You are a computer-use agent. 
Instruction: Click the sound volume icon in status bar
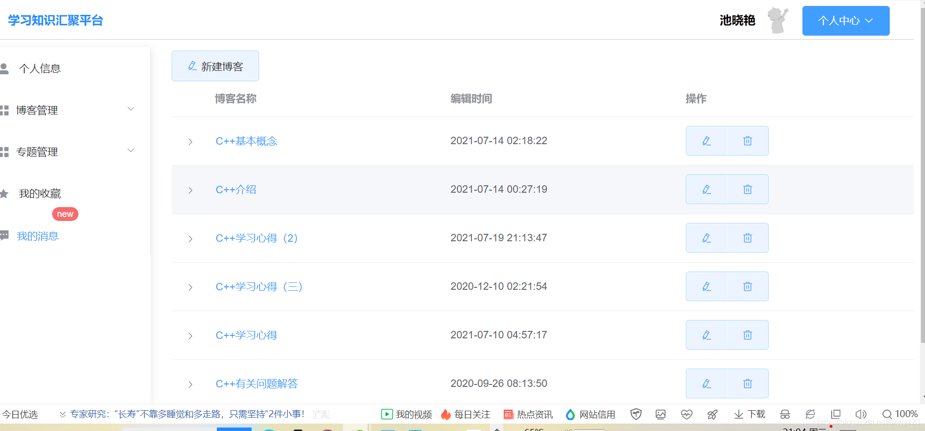(x=861, y=414)
